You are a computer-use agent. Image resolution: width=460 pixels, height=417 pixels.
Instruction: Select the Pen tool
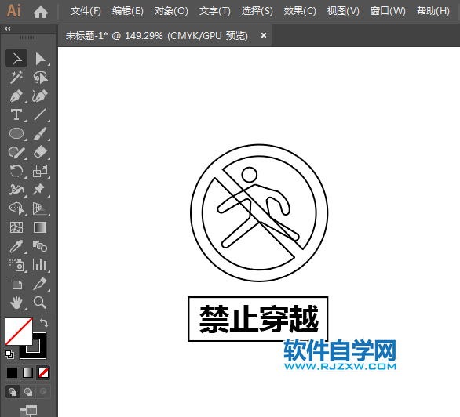tap(16, 96)
